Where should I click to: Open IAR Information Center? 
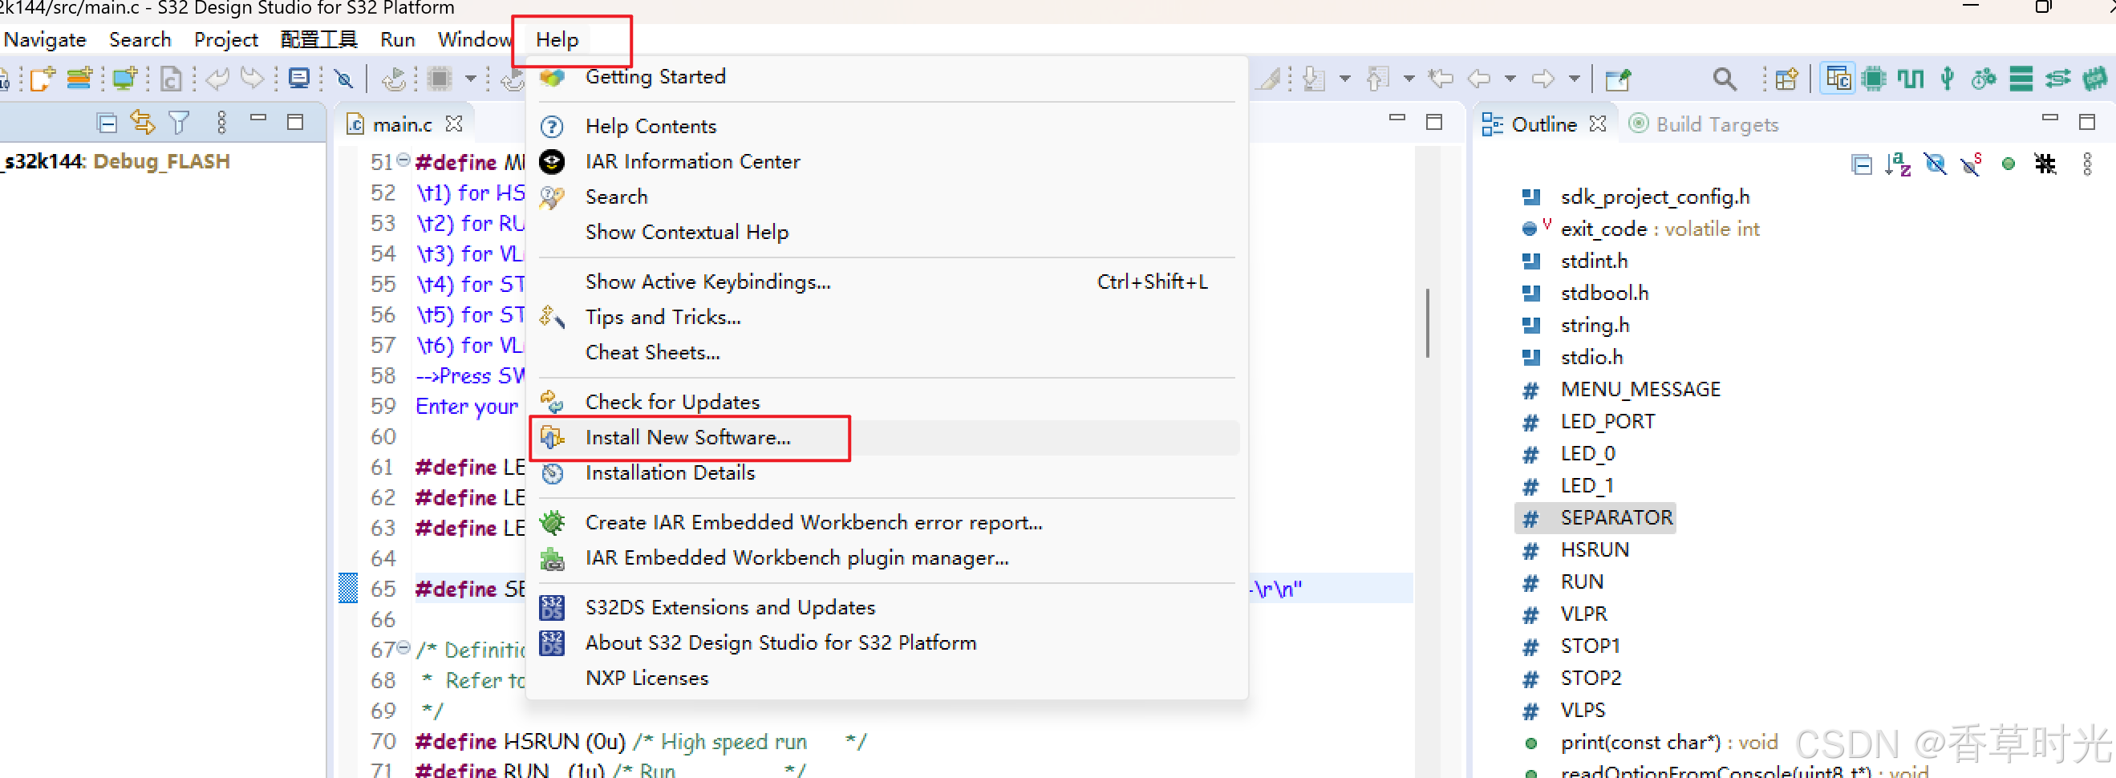(x=887, y=162)
